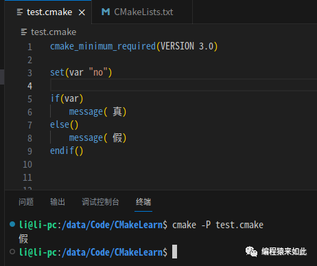317x266 pixels.
Task: Click message( 假) on line 8
Action: [97, 138]
